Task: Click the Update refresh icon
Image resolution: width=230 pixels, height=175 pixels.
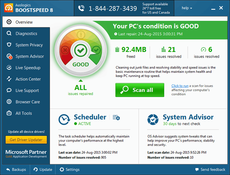Action: click(36, 169)
